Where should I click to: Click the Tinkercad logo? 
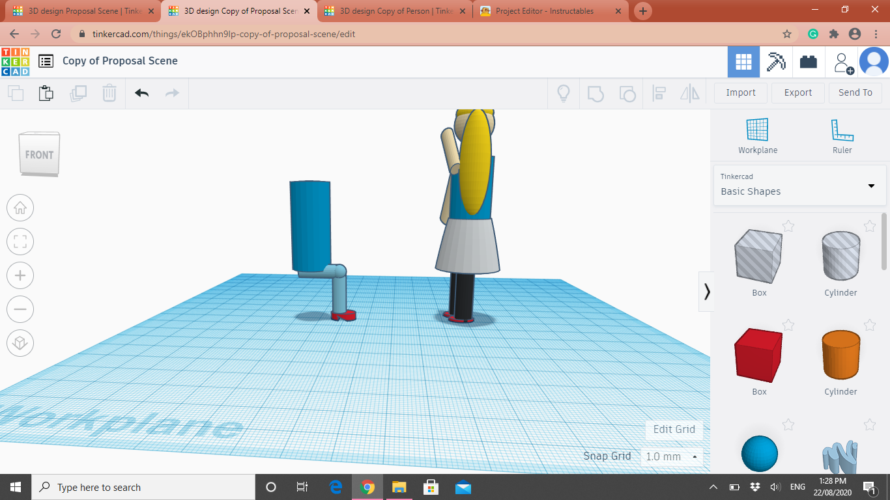click(15, 61)
